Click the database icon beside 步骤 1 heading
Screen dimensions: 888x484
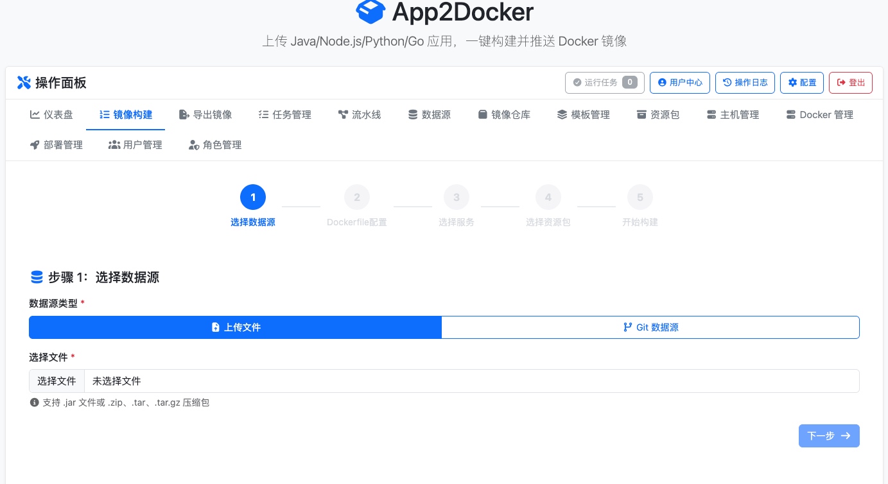pyautogui.click(x=37, y=277)
